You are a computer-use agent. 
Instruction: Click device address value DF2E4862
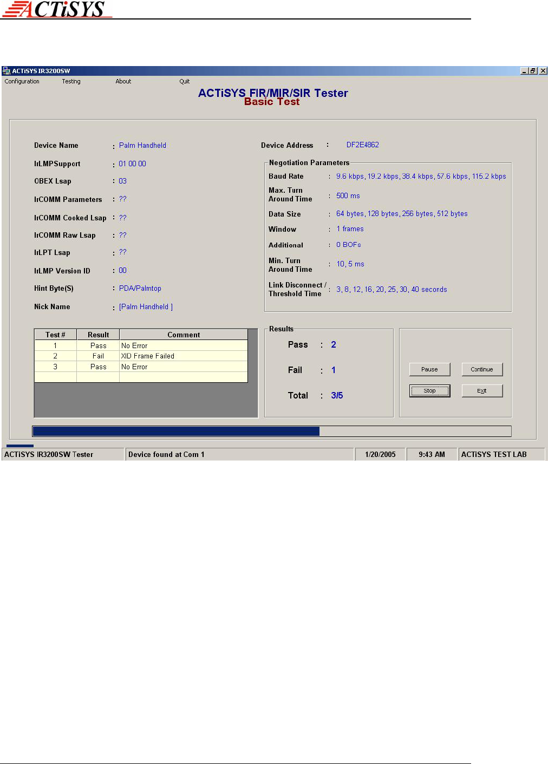coord(363,145)
